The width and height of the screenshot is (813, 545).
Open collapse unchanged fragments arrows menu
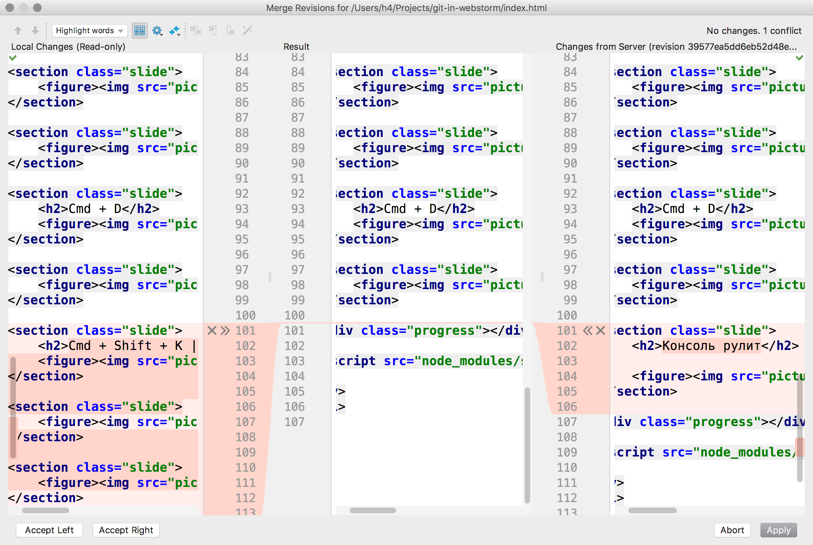[175, 30]
